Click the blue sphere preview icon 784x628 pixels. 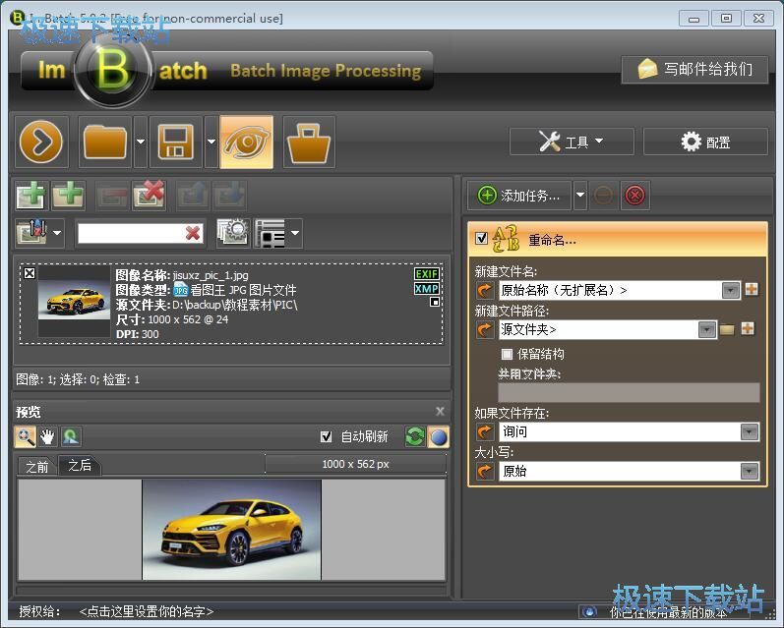pyautogui.click(x=439, y=436)
